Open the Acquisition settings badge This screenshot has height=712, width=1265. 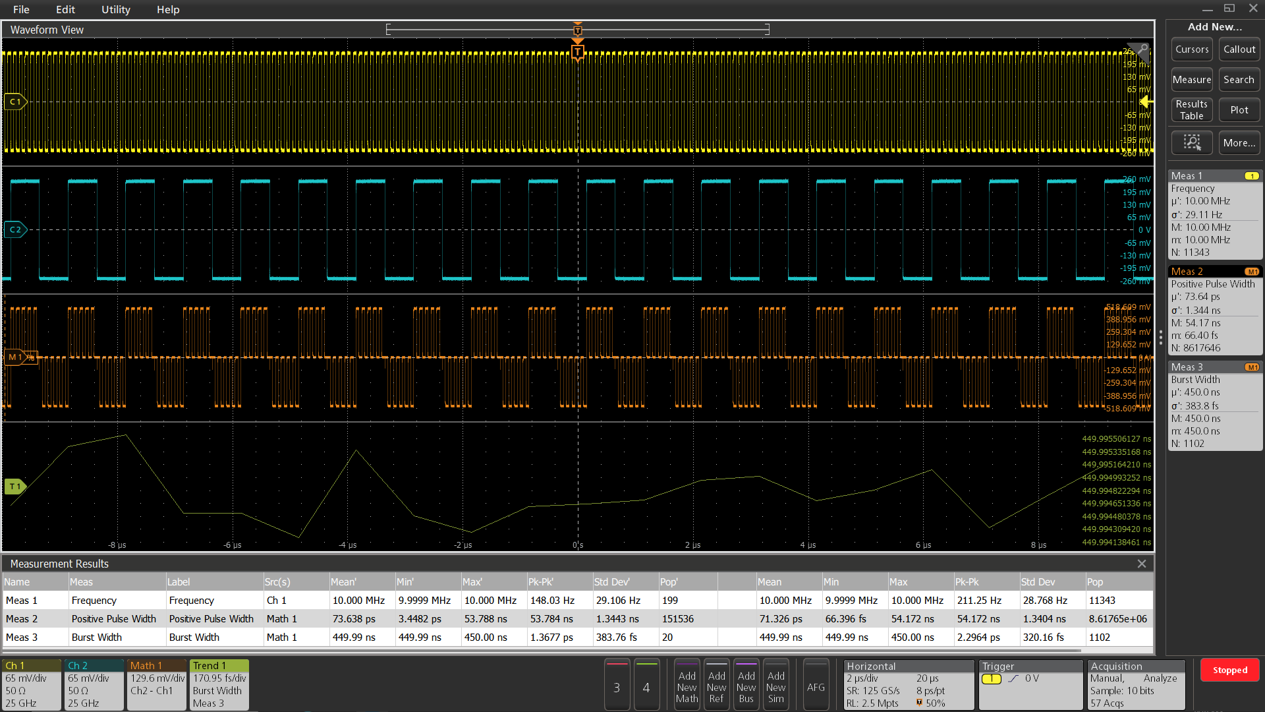pyautogui.click(x=1136, y=685)
